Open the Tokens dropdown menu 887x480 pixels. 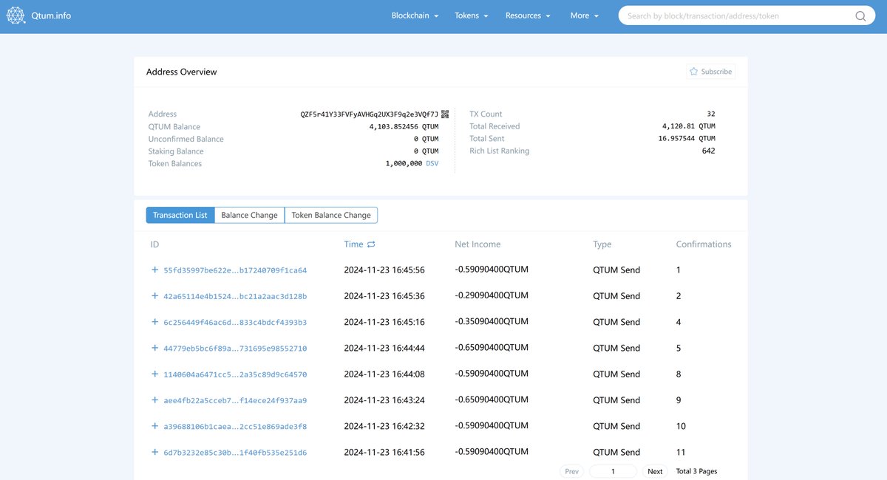[471, 15]
